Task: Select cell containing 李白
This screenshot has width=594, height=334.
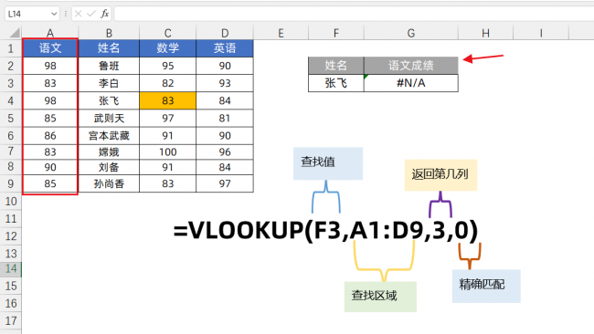Action: pyautogui.click(x=109, y=83)
